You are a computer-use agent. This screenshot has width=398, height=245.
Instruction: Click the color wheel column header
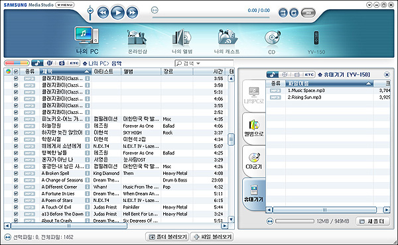[9, 72]
